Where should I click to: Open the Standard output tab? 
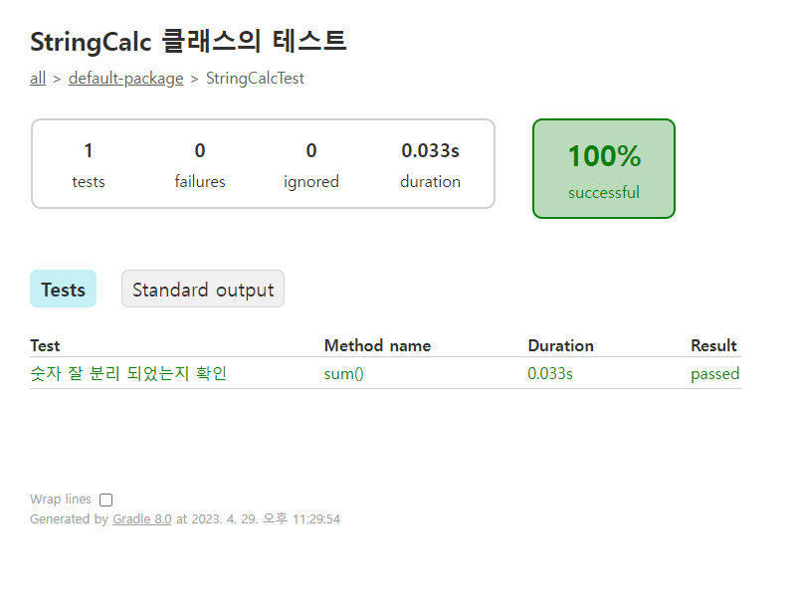pyautogui.click(x=203, y=289)
